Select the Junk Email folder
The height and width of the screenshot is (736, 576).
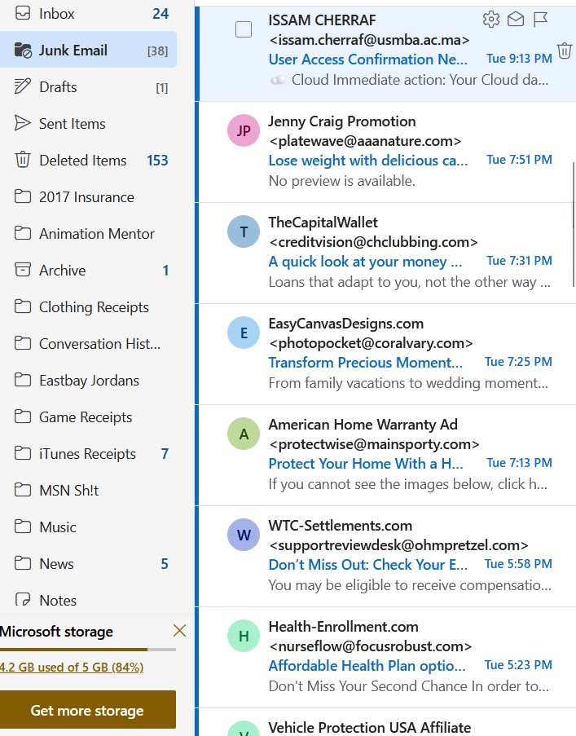(88, 50)
